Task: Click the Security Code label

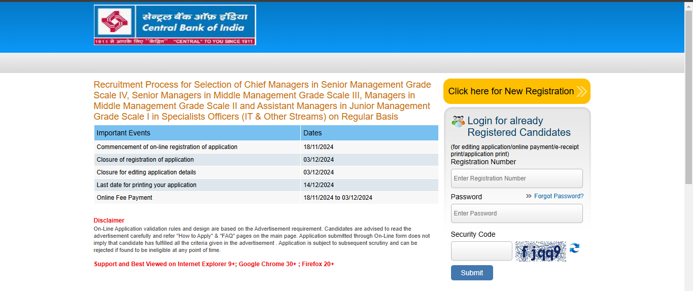Action: [x=473, y=234]
